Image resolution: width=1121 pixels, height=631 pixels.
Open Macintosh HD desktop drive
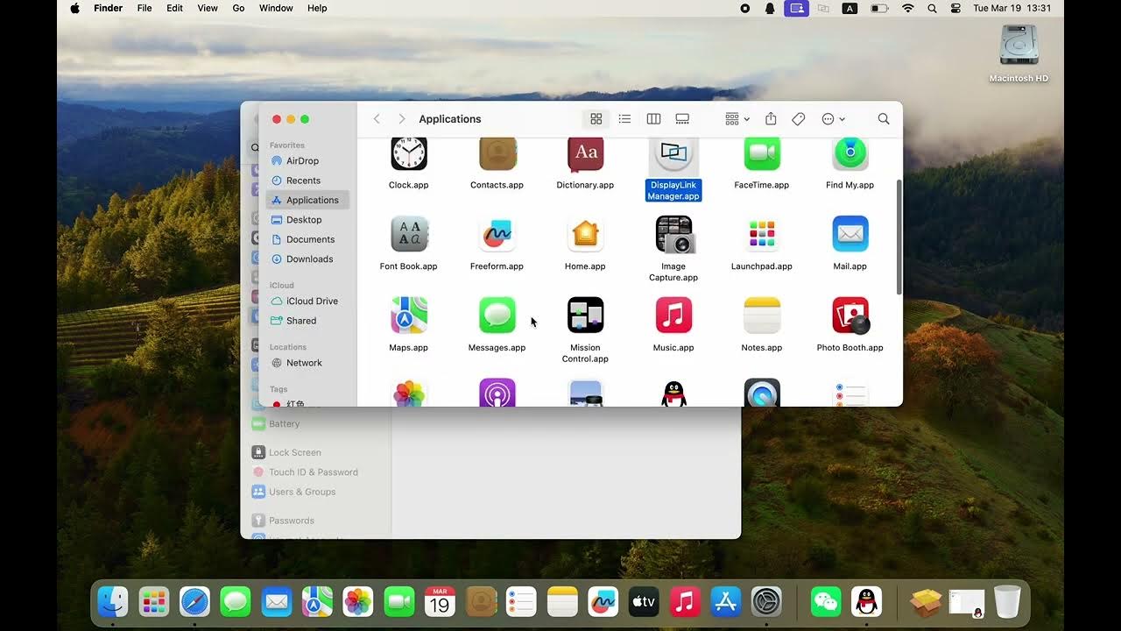(1019, 45)
